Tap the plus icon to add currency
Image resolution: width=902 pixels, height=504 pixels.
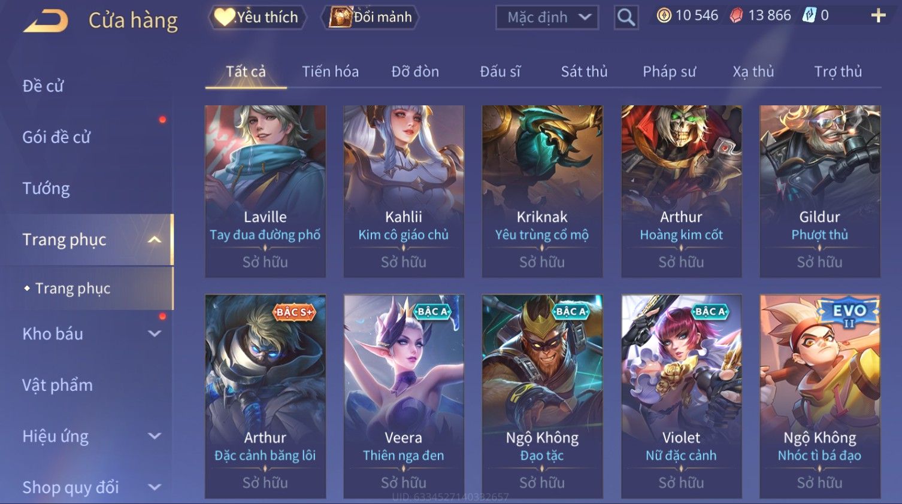(878, 16)
